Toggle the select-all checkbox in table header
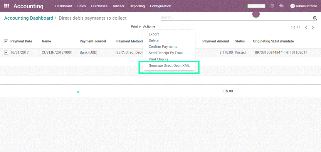 click(6, 41)
